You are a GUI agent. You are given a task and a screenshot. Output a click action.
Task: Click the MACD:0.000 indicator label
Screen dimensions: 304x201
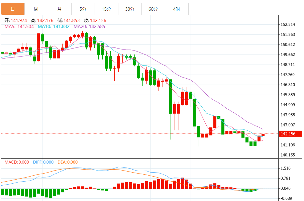tap(17, 162)
